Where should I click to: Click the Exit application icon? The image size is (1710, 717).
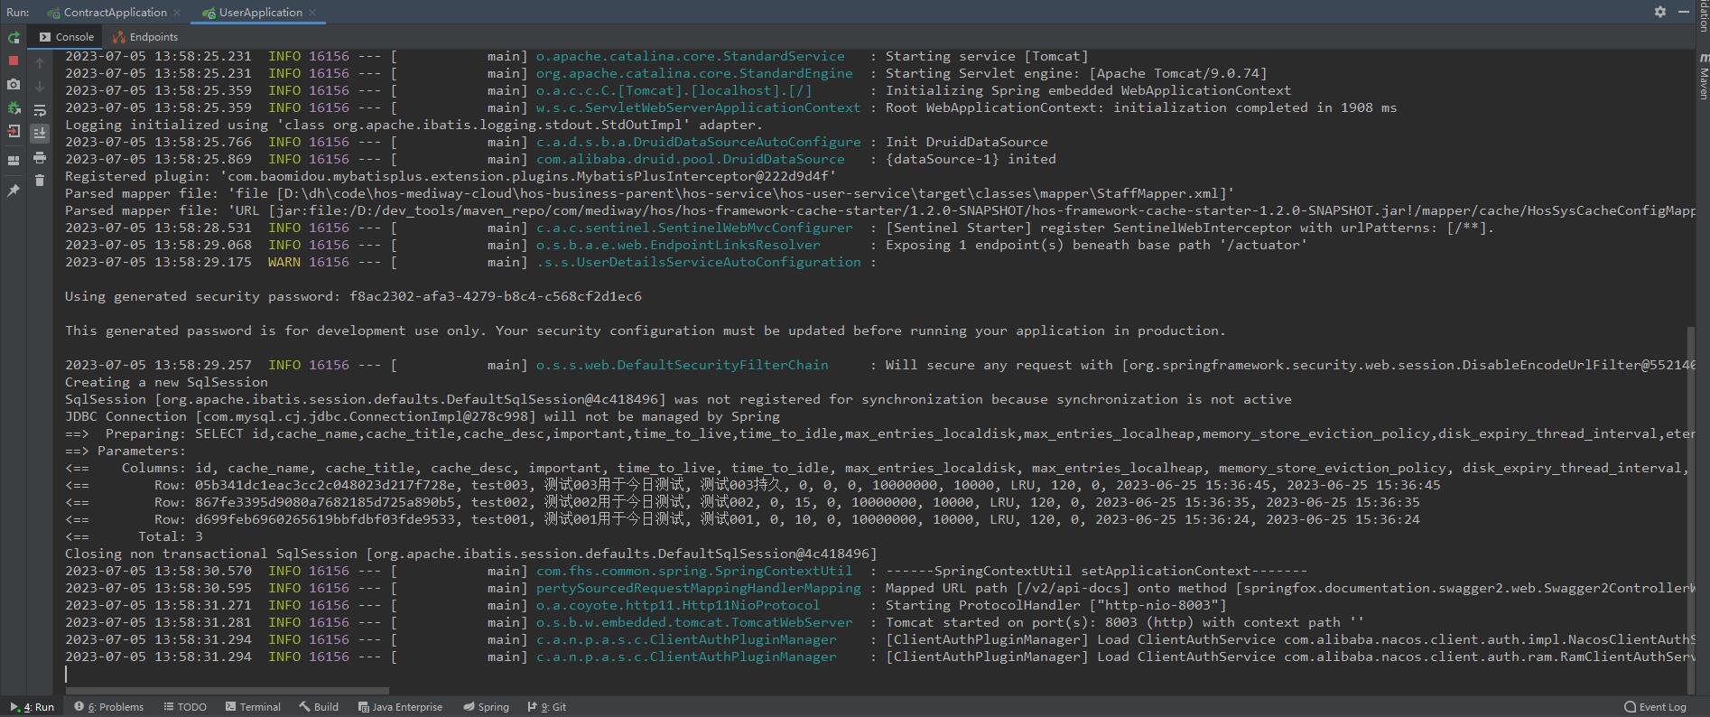click(14, 132)
